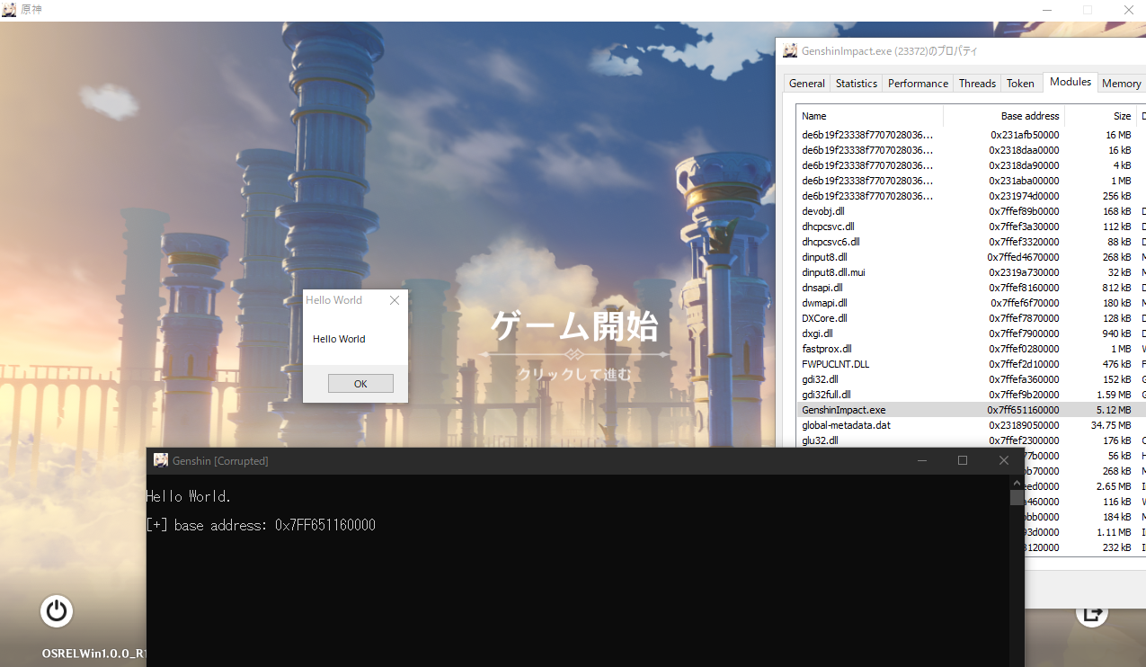
Task: Select the dinput8.dll.mui module row
Action: click(971, 272)
